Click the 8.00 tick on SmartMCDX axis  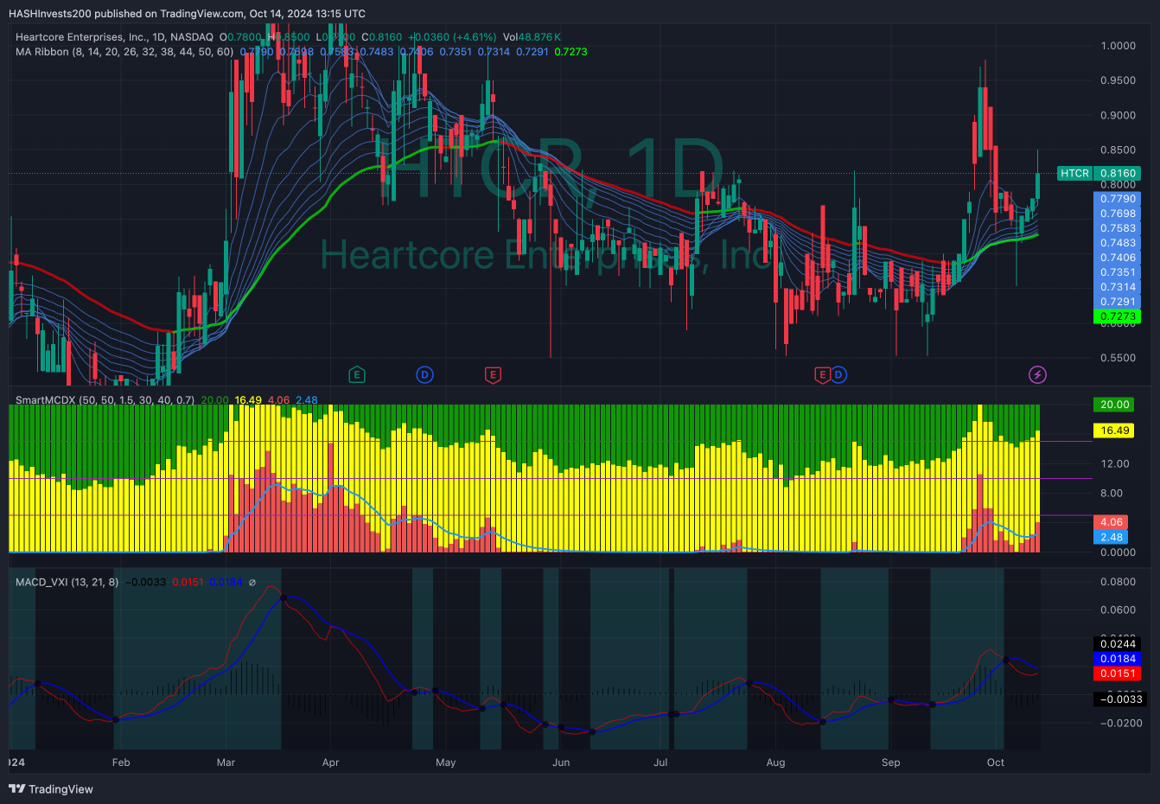(1112, 493)
